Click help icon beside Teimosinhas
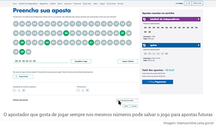This screenshot has width=216, height=127. (86, 87)
